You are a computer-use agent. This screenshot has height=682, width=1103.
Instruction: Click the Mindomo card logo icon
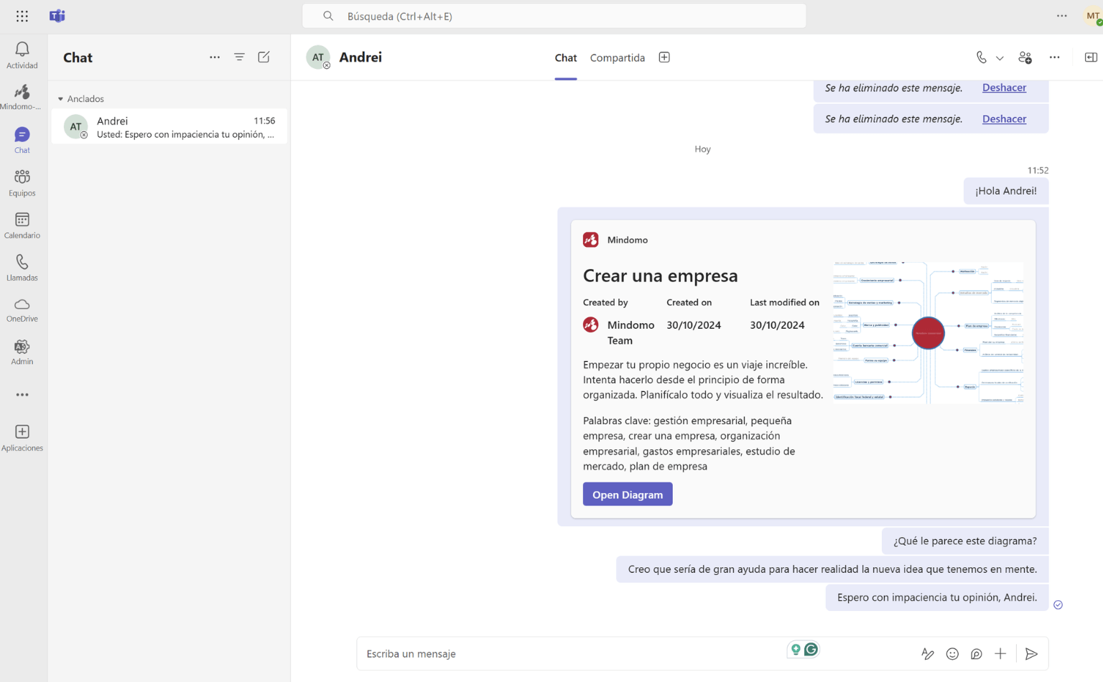click(x=591, y=240)
